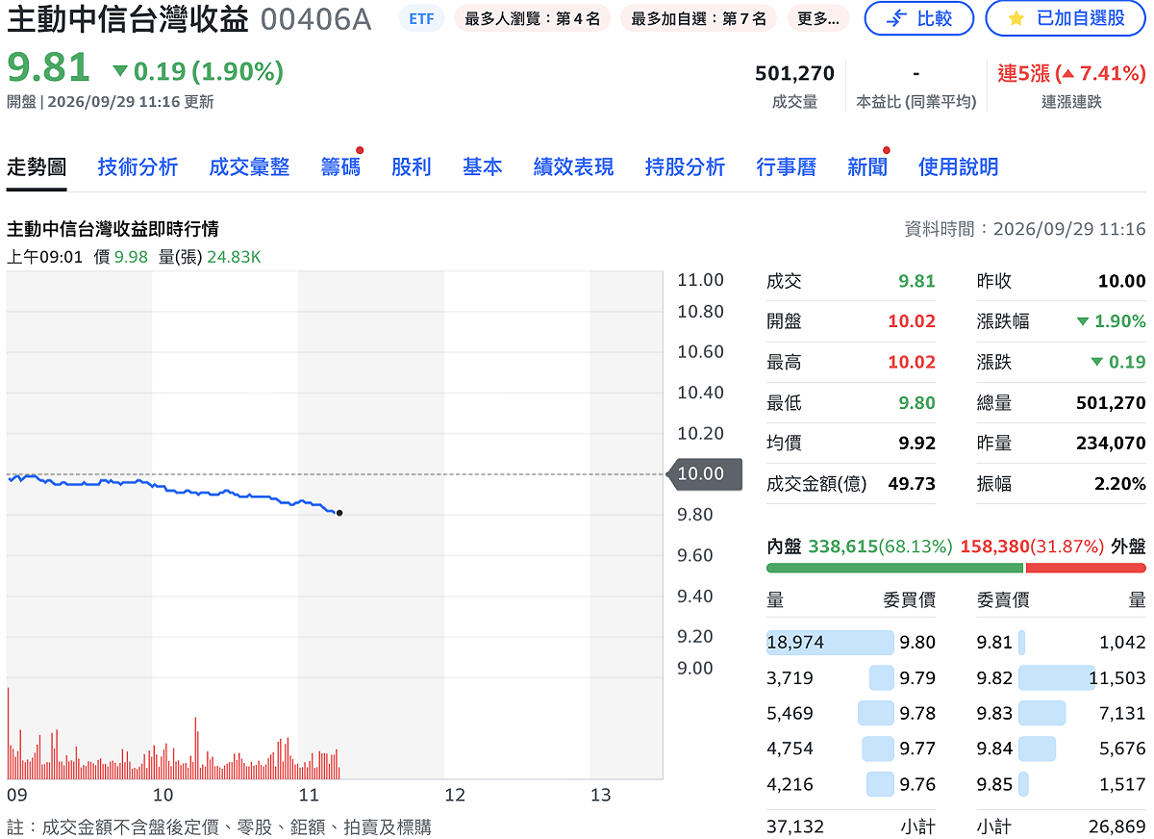The width and height of the screenshot is (1154, 839).
Task: Click the 均價 value 9.92
Action: [916, 443]
